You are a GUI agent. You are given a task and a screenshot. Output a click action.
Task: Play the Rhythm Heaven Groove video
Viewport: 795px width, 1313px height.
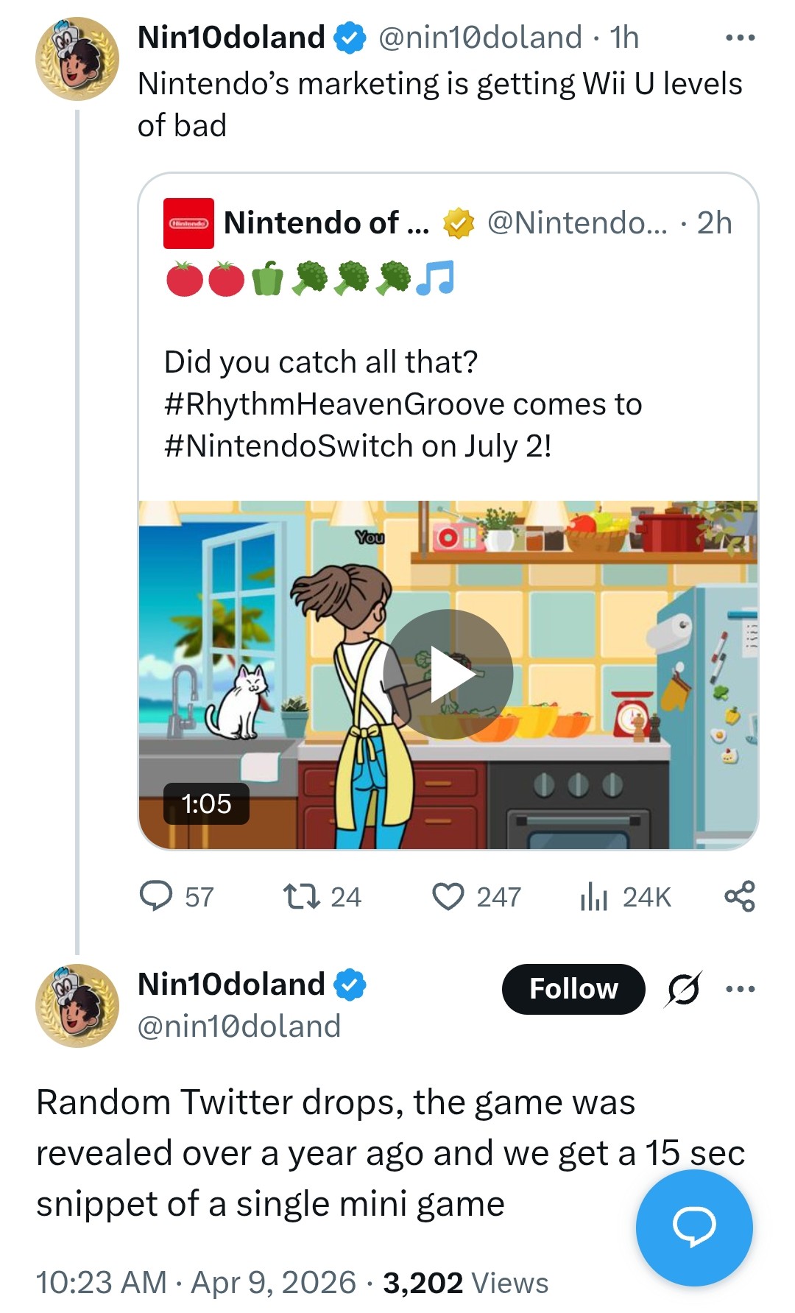448,675
